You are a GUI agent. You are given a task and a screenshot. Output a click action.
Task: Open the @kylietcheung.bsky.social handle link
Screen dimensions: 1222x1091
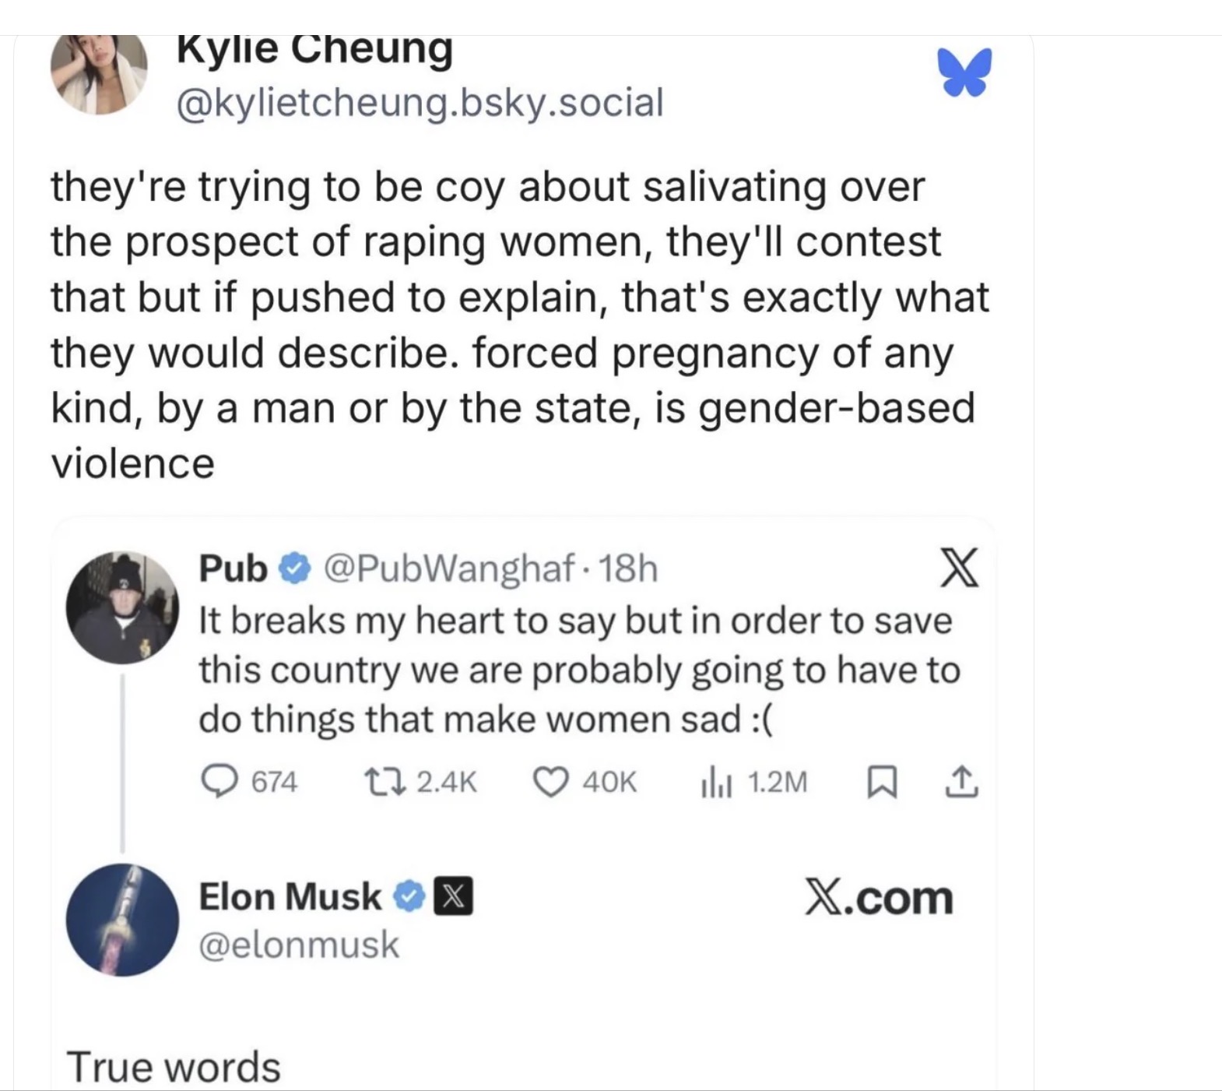(420, 103)
